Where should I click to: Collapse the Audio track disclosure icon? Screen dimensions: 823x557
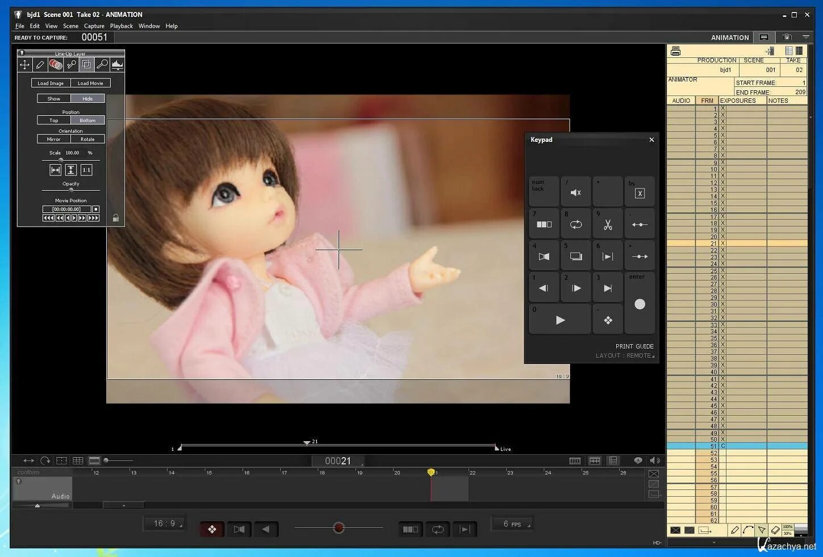point(19,481)
